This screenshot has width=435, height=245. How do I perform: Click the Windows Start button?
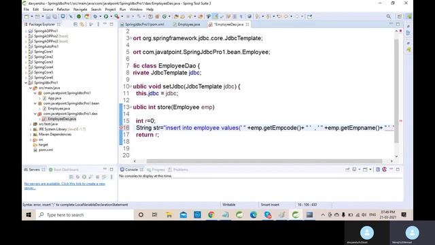(29, 215)
